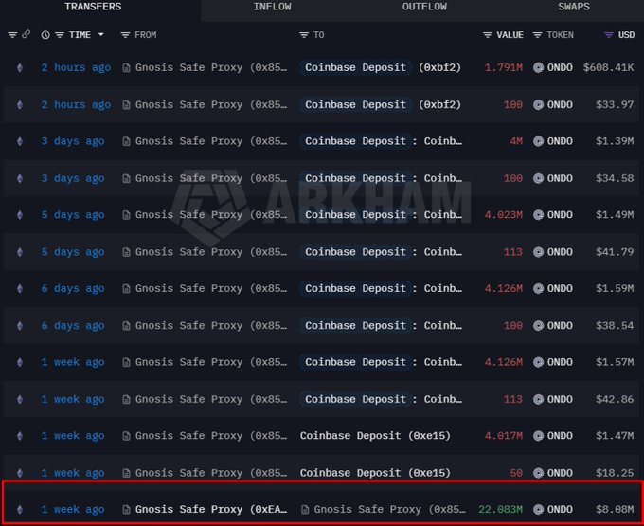This screenshot has height=526, width=644.
Task: Click ONDO token icon on $1.47M row
Action: [x=539, y=436]
